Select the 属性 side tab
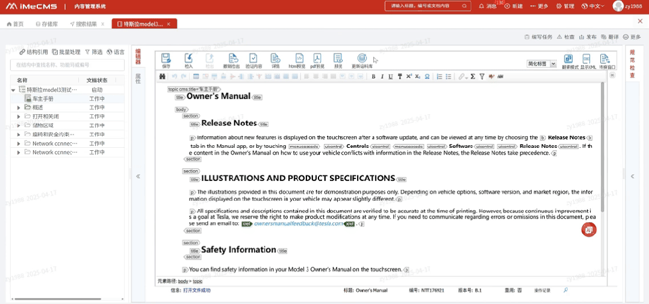The height and width of the screenshot is (304, 649). click(x=138, y=79)
